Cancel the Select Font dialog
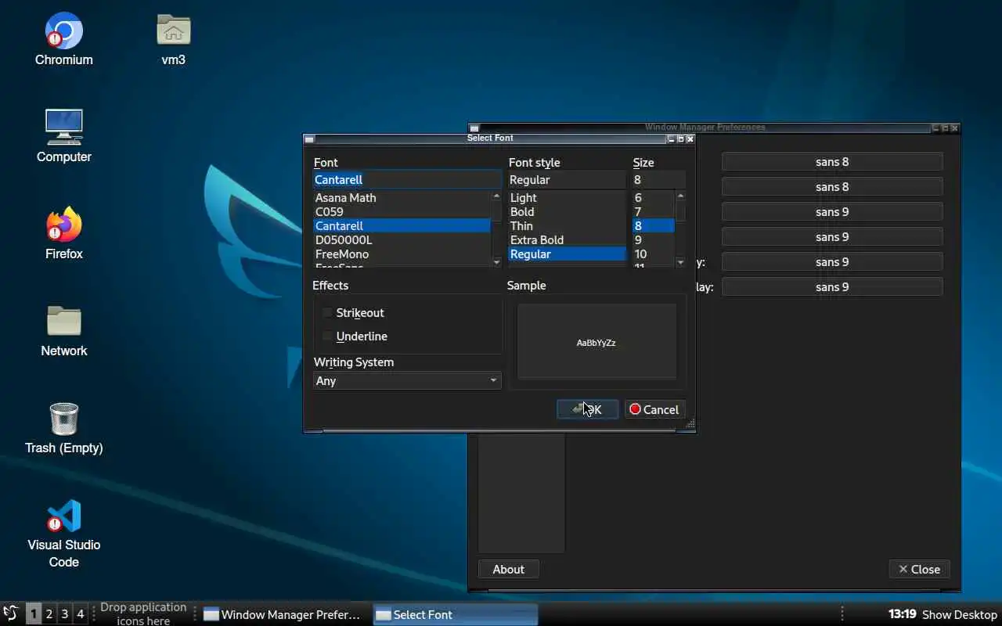 click(x=654, y=409)
